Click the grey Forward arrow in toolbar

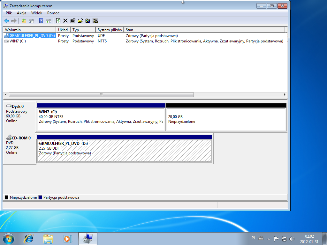pos(14,21)
